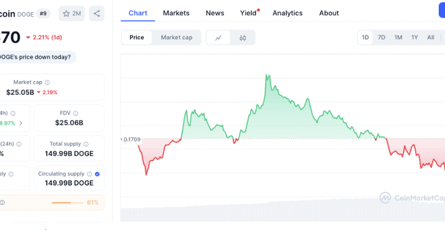Show Circulating supply info icon
This screenshot has height=230, width=445.
[89, 174]
